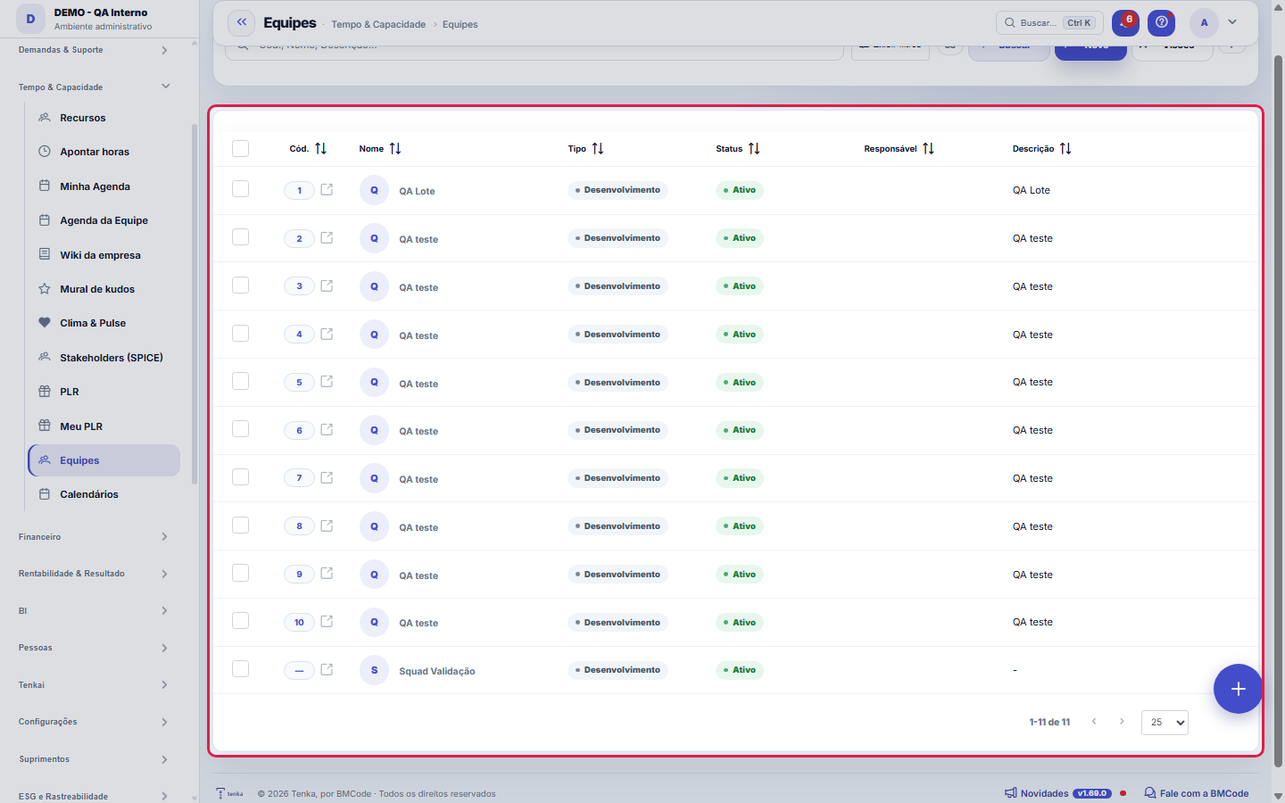Open external link for team code 1

click(327, 189)
